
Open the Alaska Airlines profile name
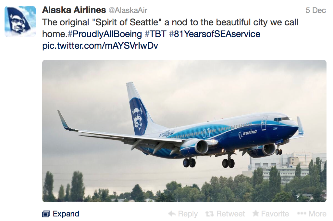click(x=74, y=10)
